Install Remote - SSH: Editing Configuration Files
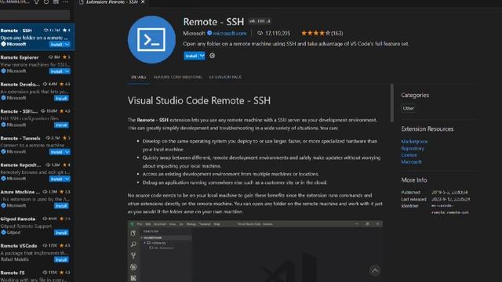 click(61, 125)
